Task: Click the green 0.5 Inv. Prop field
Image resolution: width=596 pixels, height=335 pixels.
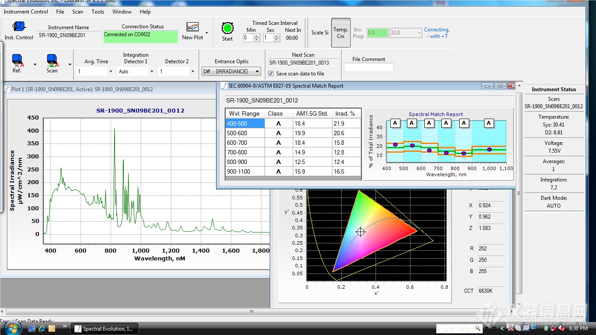Action: pyautogui.click(x=377, y=33)
